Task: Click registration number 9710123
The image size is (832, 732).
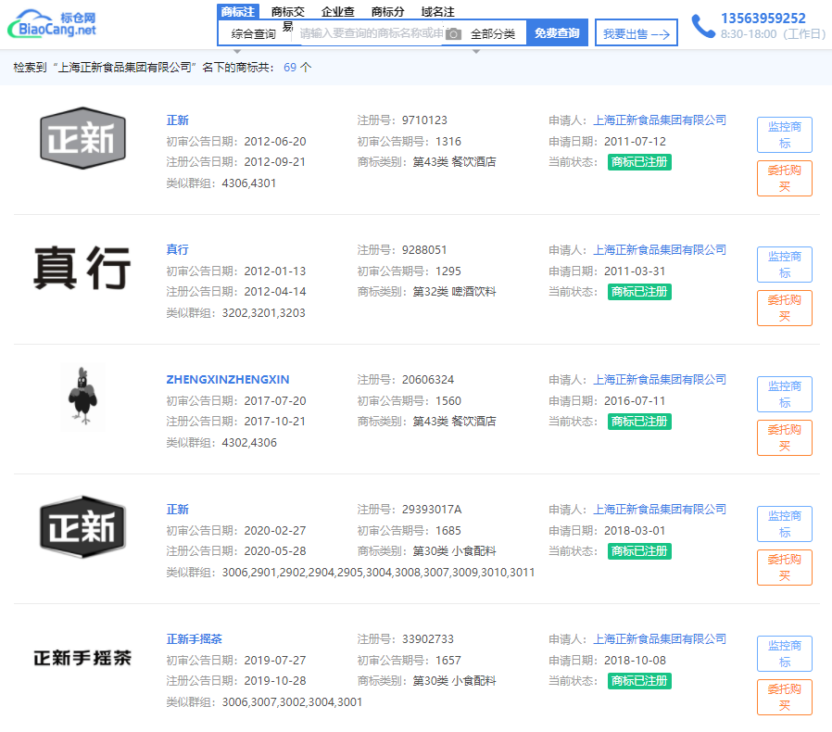Action: click(424, 120)
